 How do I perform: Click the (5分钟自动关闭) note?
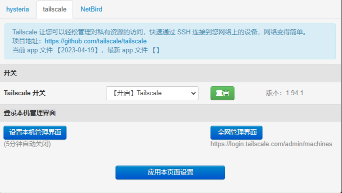click(27, 144)
